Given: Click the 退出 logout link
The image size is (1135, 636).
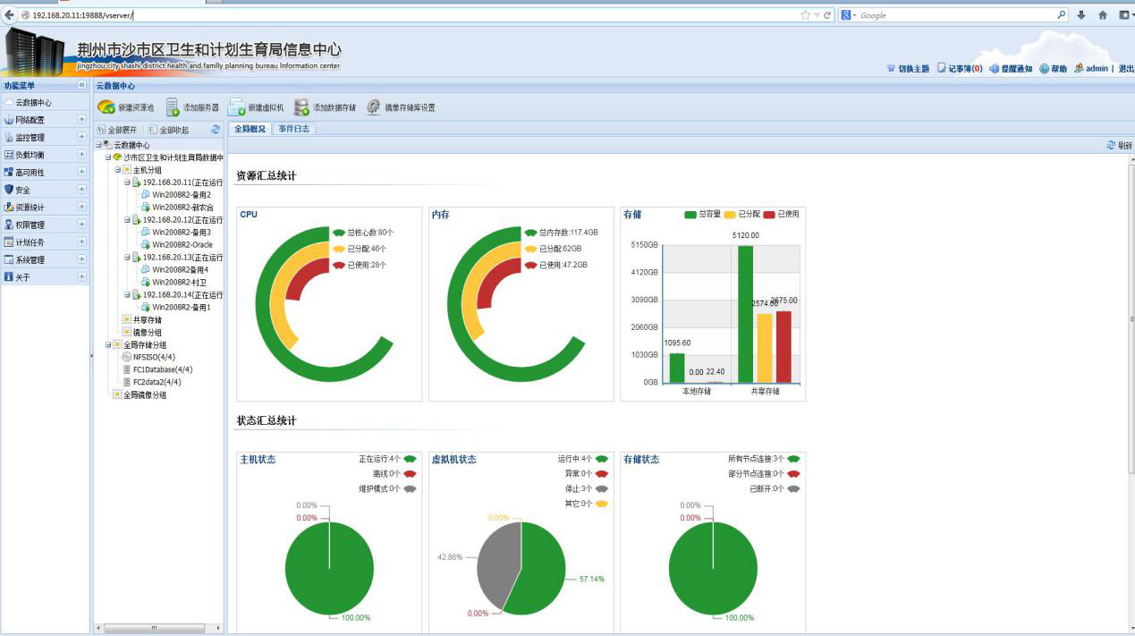Looking at the screenshot, I should coord(1125,69).
